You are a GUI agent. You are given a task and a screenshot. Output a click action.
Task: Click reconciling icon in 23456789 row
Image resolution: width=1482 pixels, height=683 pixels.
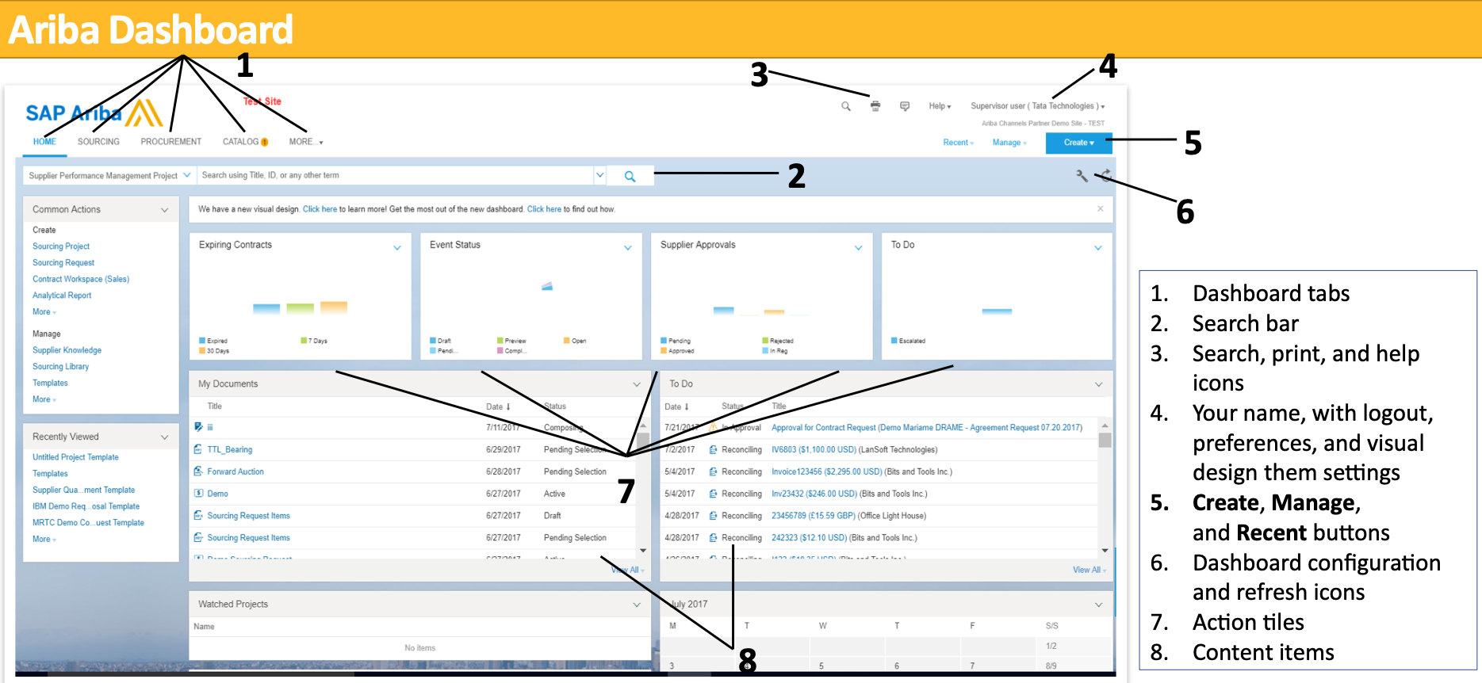[x=714, y=516]
